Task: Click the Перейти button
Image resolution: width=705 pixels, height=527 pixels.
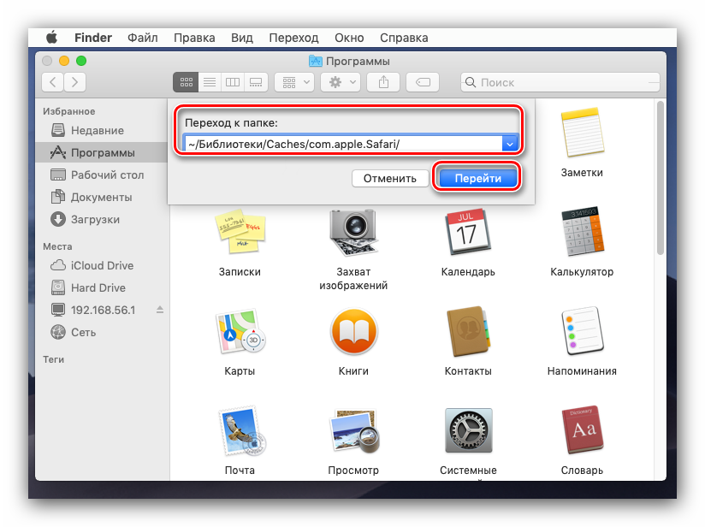Action: 477,178
